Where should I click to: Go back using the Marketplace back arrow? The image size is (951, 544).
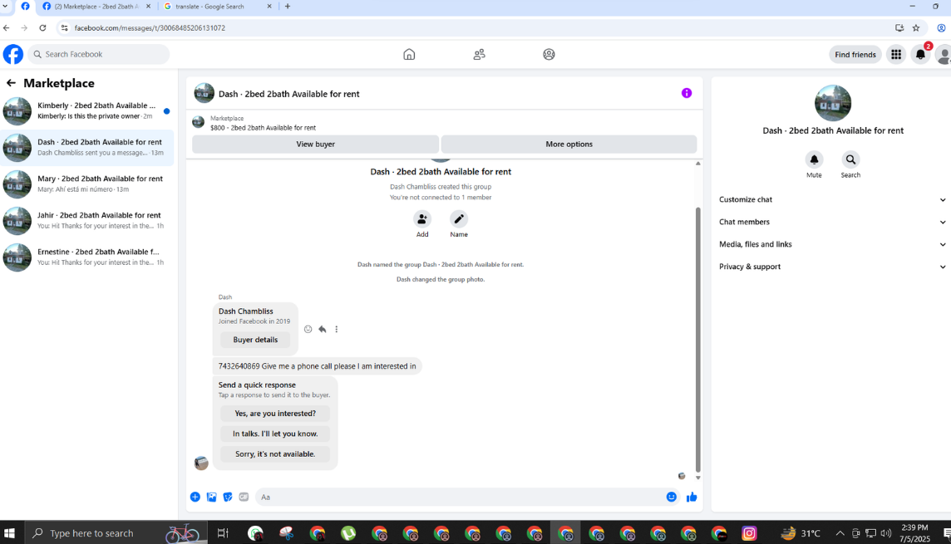[11, 83]
